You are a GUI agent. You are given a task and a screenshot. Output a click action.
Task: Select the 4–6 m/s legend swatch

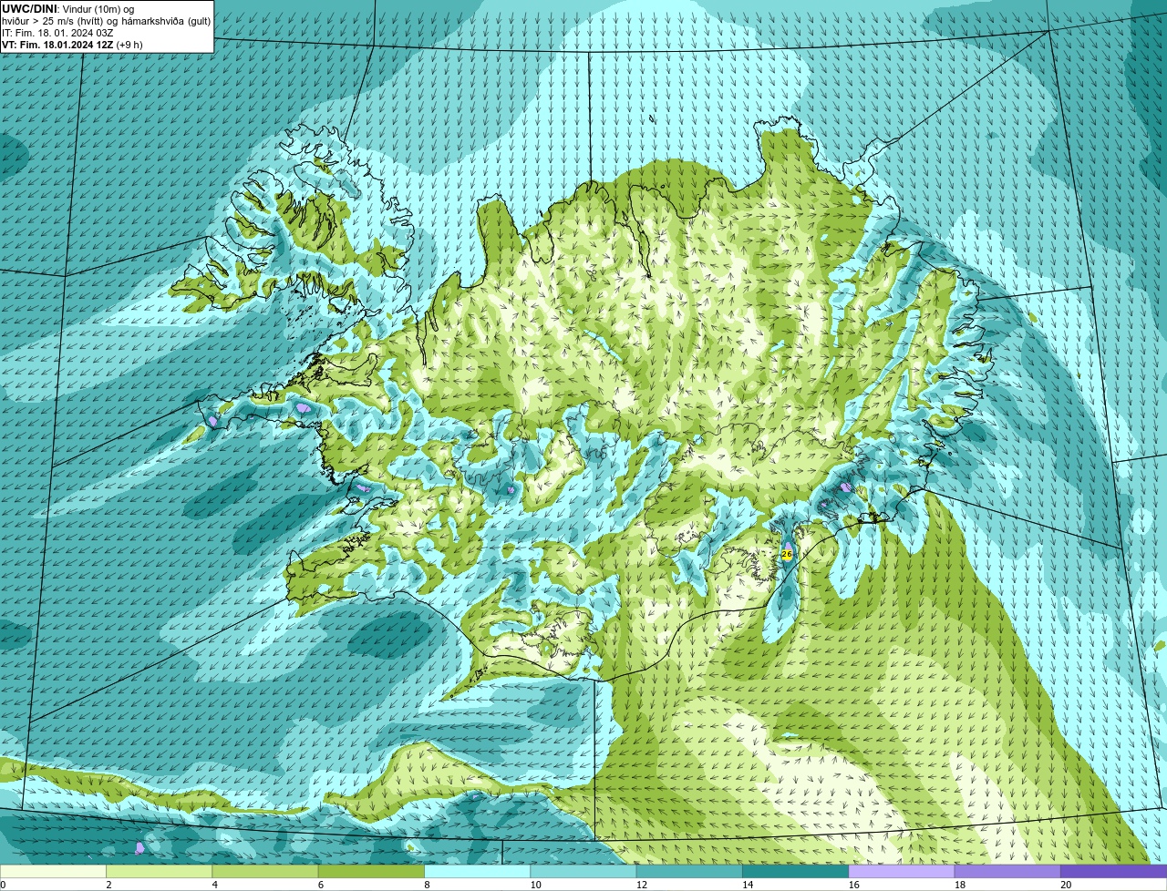click(265, 872)
